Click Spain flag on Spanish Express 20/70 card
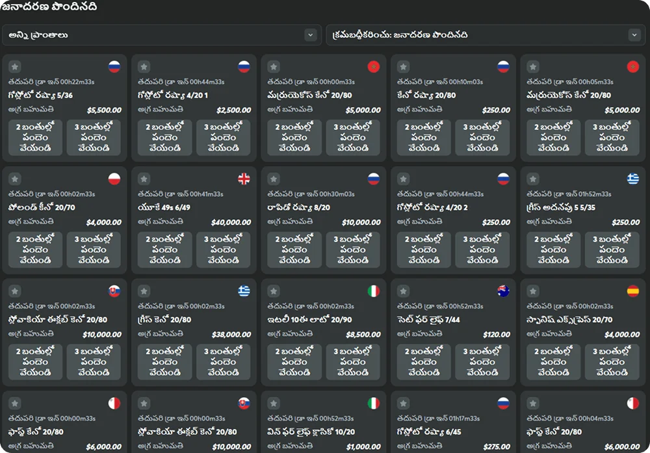This screenshot has width=650, height=453. point(633,291)
